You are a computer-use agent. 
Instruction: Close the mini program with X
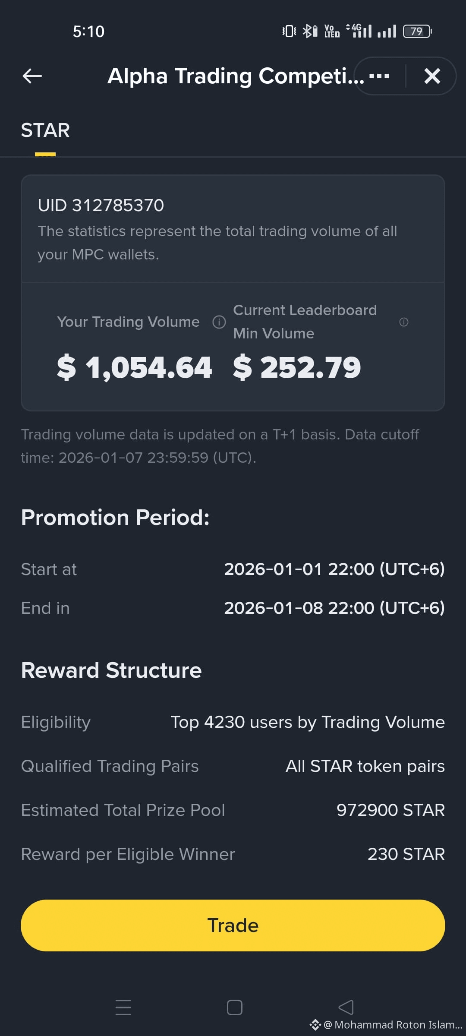(432, 76)
